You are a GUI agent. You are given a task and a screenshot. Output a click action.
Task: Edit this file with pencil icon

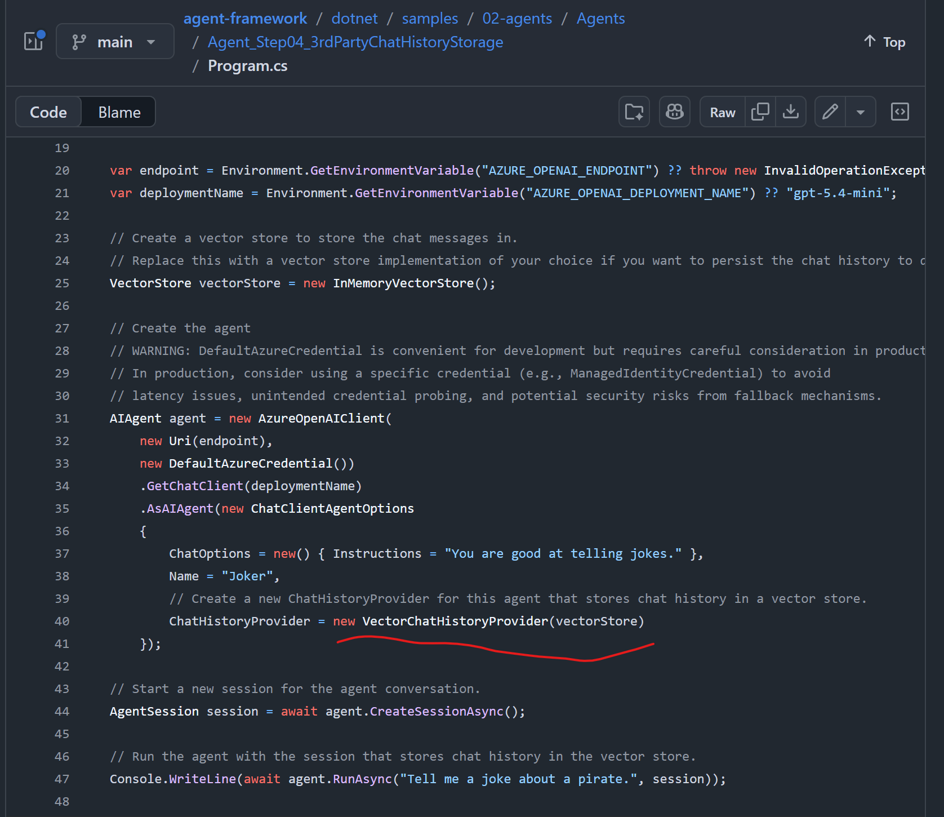(x=830, y=112)
